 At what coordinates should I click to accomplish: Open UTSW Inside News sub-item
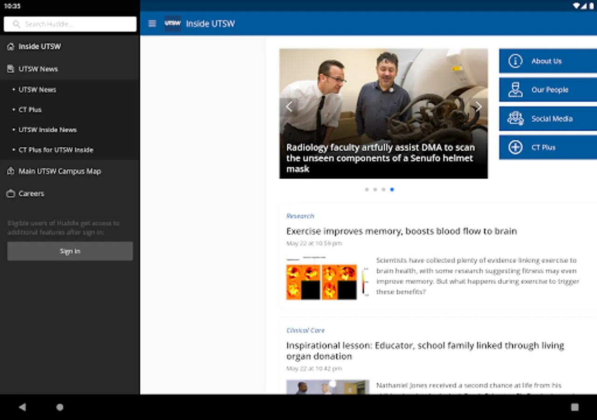(x=70, y=130)
